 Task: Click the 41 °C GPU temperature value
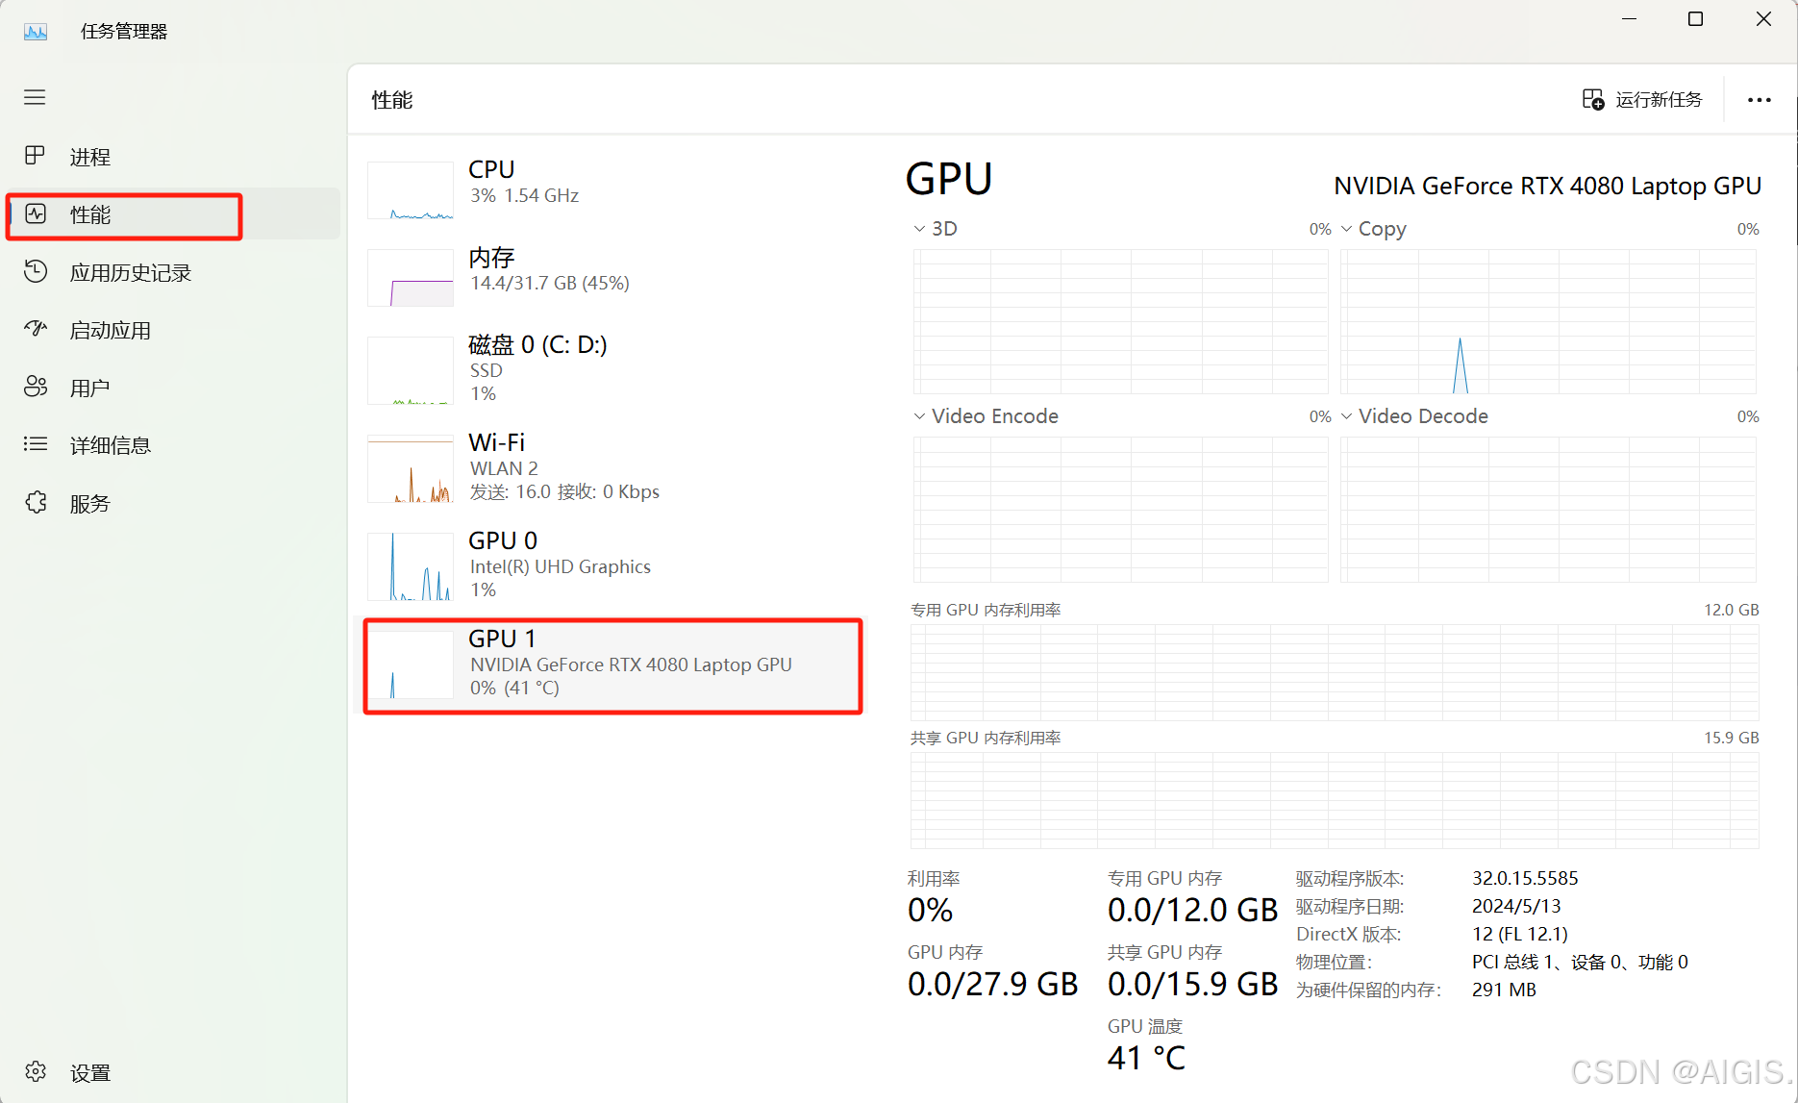[1146, 1058]
